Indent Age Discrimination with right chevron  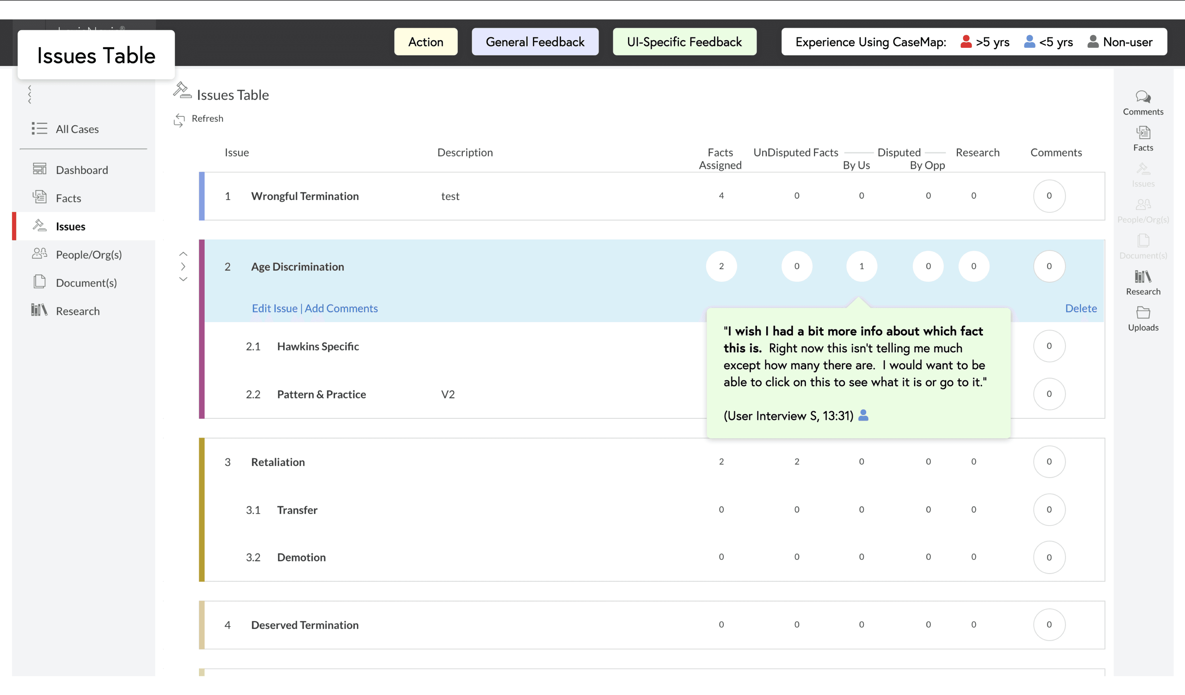(x=183, y=267)
